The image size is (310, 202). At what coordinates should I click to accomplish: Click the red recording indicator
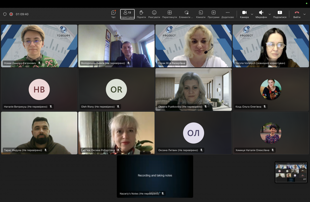click(11, 14)
